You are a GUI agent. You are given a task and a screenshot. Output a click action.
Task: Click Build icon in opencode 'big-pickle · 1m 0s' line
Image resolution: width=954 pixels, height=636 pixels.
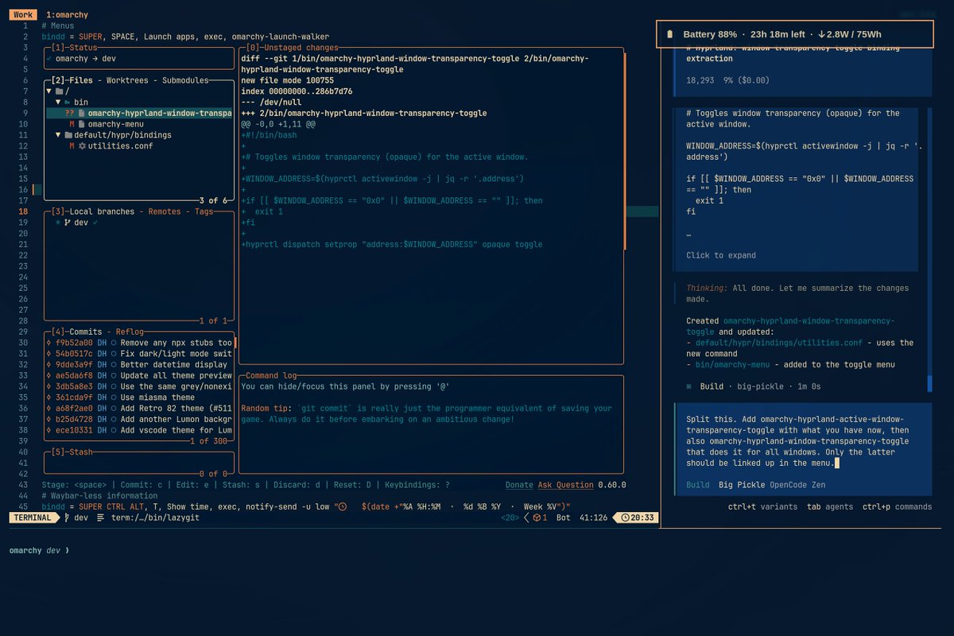point(689,386)
